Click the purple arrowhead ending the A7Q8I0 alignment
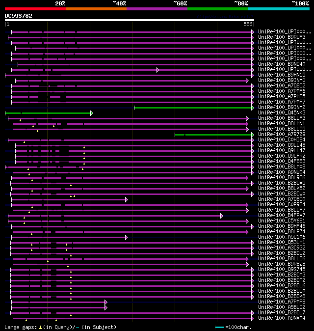Viewport: 314px width, 331px height. pyautogui.click(x=126, y=199)
